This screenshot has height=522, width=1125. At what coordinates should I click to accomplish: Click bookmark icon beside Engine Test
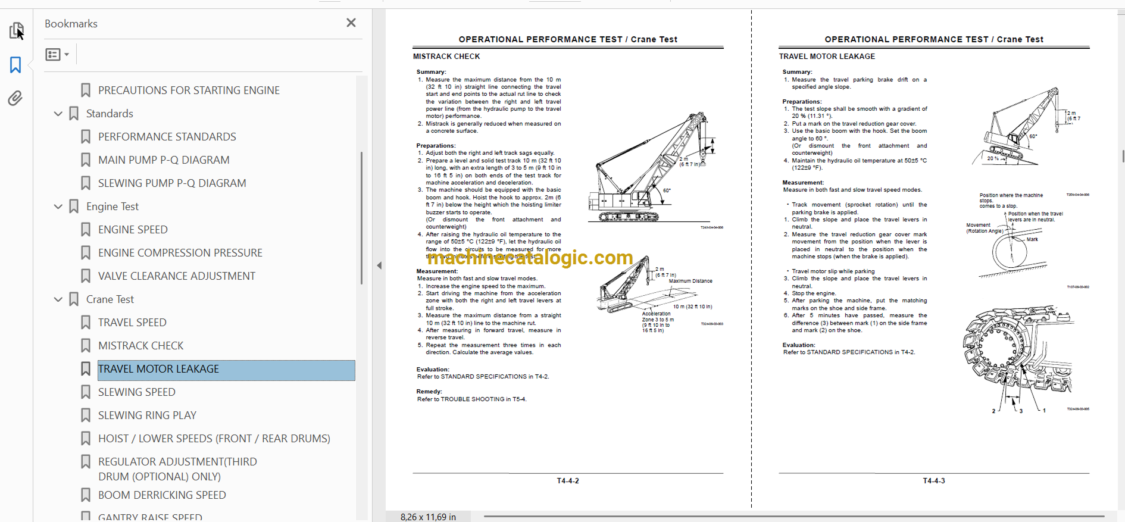pos(74,207)
